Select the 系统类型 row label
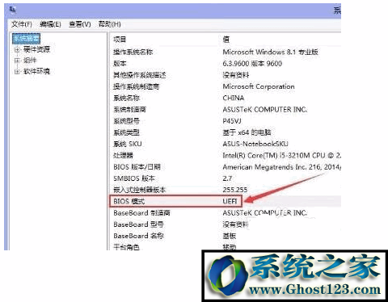The height and width of the screenshot is (302, 388). 126,132
